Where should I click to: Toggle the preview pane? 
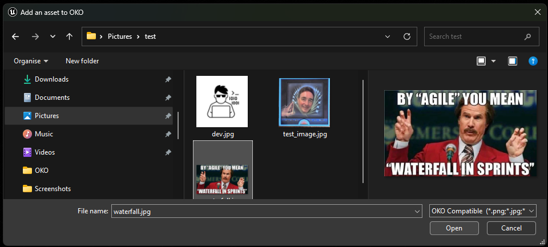(513, 61)
